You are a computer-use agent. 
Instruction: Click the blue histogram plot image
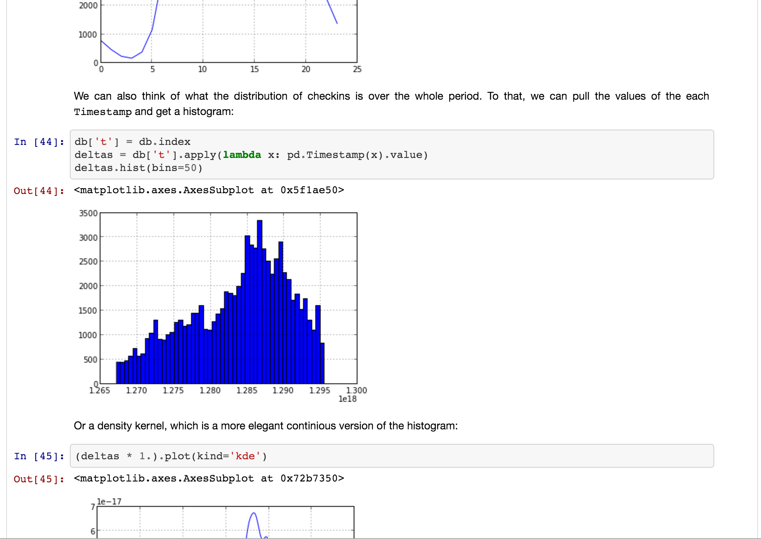[223, 306]
